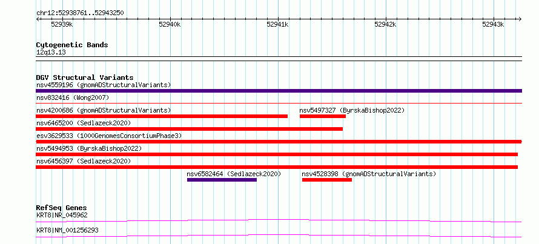Screen dimensions: 539x244
Task: Click the ruler's right arrowhead
Action: click(520, 19)
